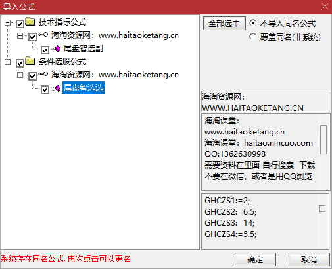Toggle the 尾盘智选副 checkbox
Screen dimensions: 332x269
point(45,50)
